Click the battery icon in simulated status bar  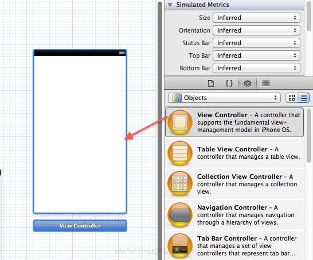pos(122,53)
